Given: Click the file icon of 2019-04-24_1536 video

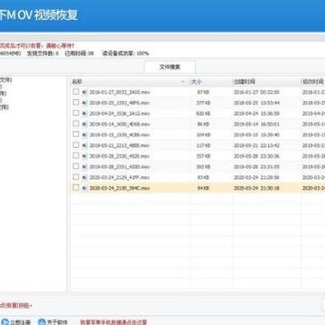Looking at the screenshot, I should point(85,114).
